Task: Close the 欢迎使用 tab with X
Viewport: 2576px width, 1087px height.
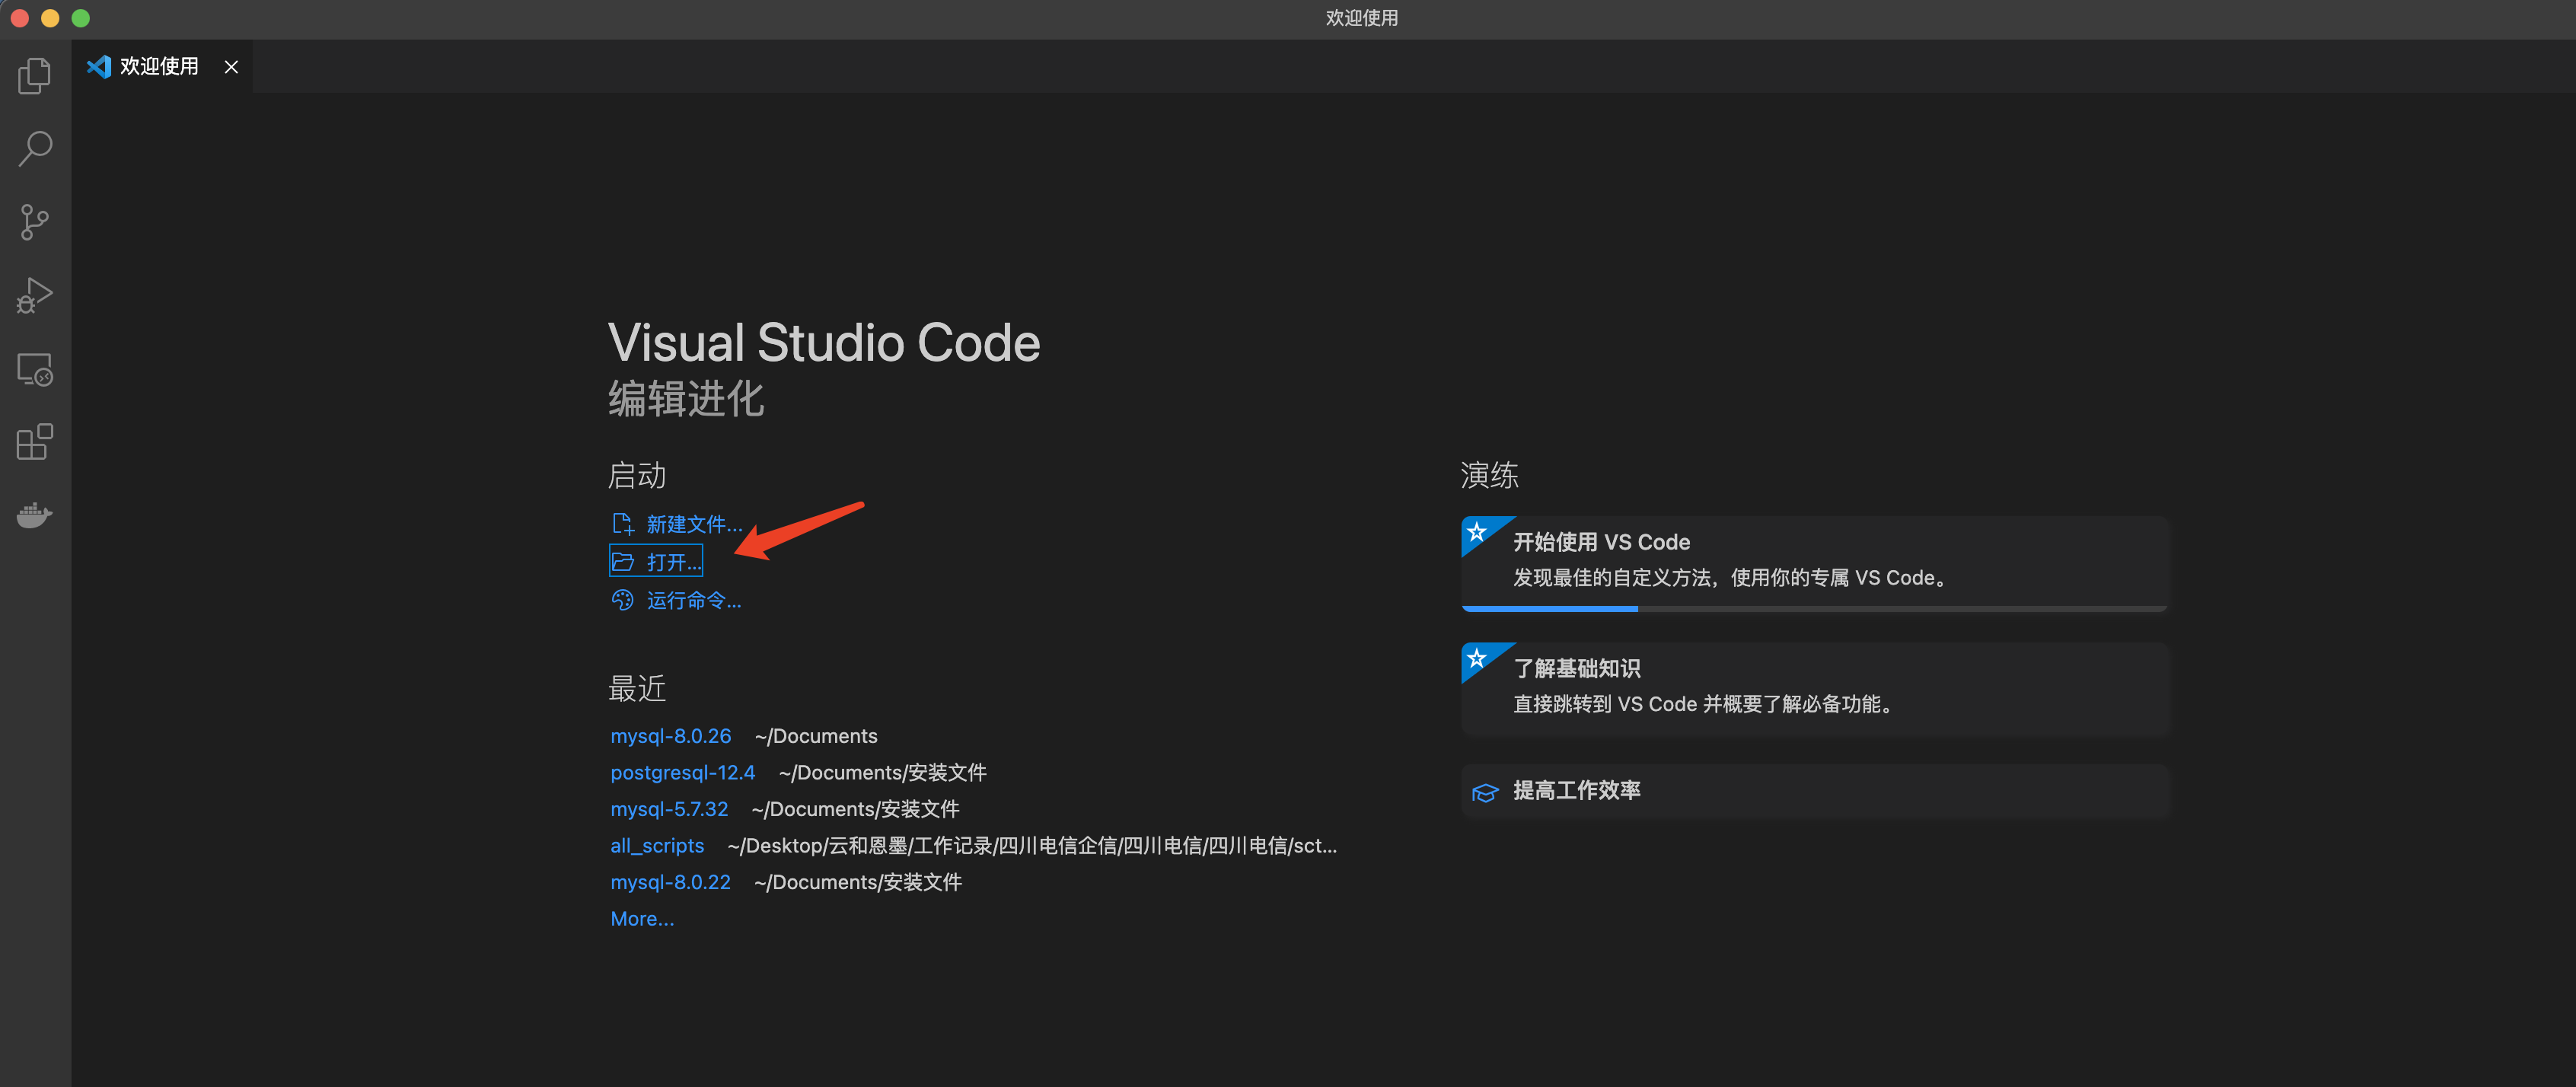Action: [x=231, y=67]
